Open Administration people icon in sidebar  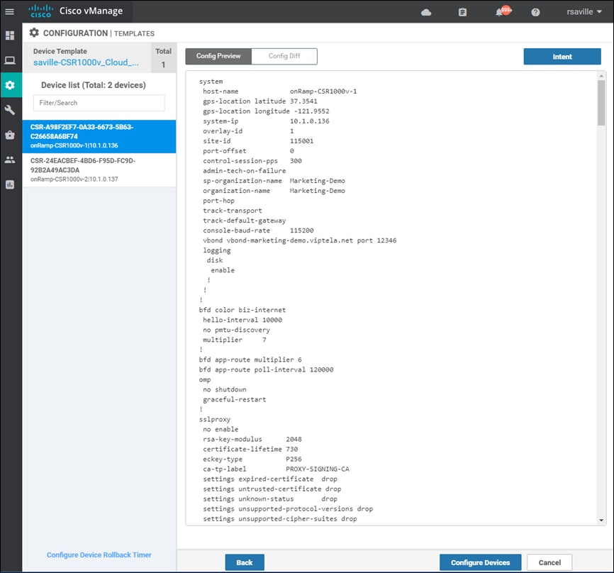10,160
